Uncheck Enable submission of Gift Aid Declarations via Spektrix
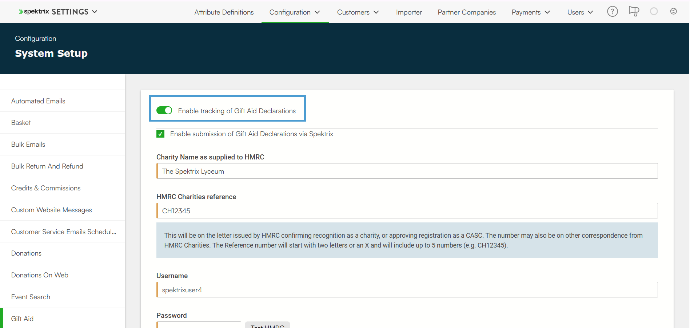 click(160, 134)
